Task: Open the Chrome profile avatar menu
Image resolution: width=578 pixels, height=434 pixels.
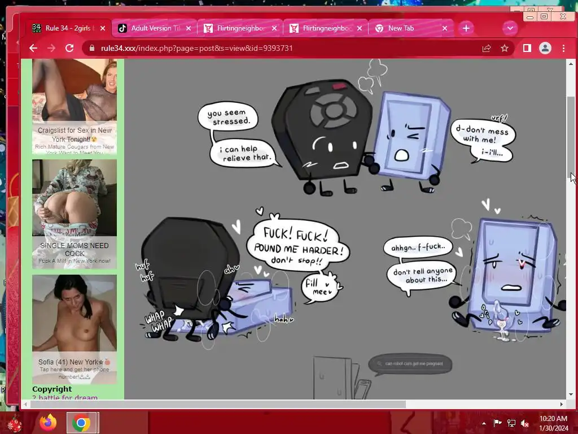Action: [545, 48]
